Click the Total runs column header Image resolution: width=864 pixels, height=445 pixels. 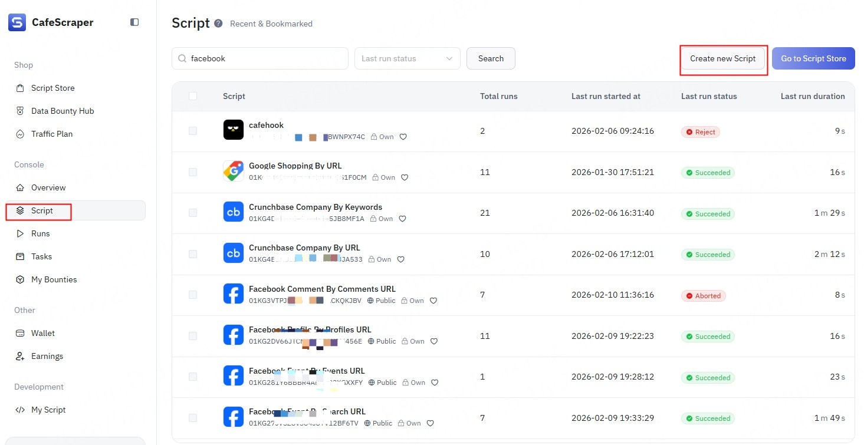click(498, 96)
